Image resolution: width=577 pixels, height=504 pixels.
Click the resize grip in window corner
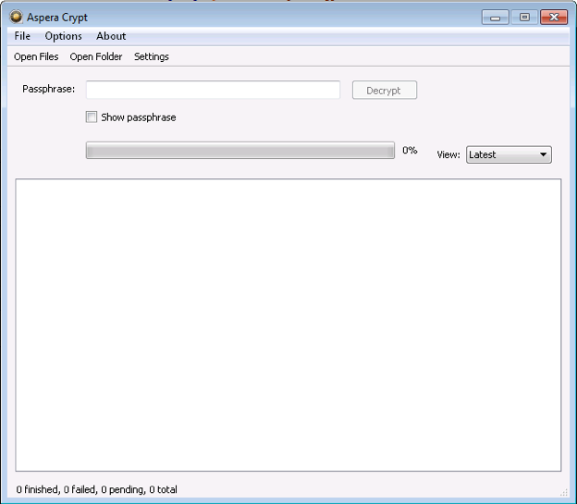[x=563, y=492]
